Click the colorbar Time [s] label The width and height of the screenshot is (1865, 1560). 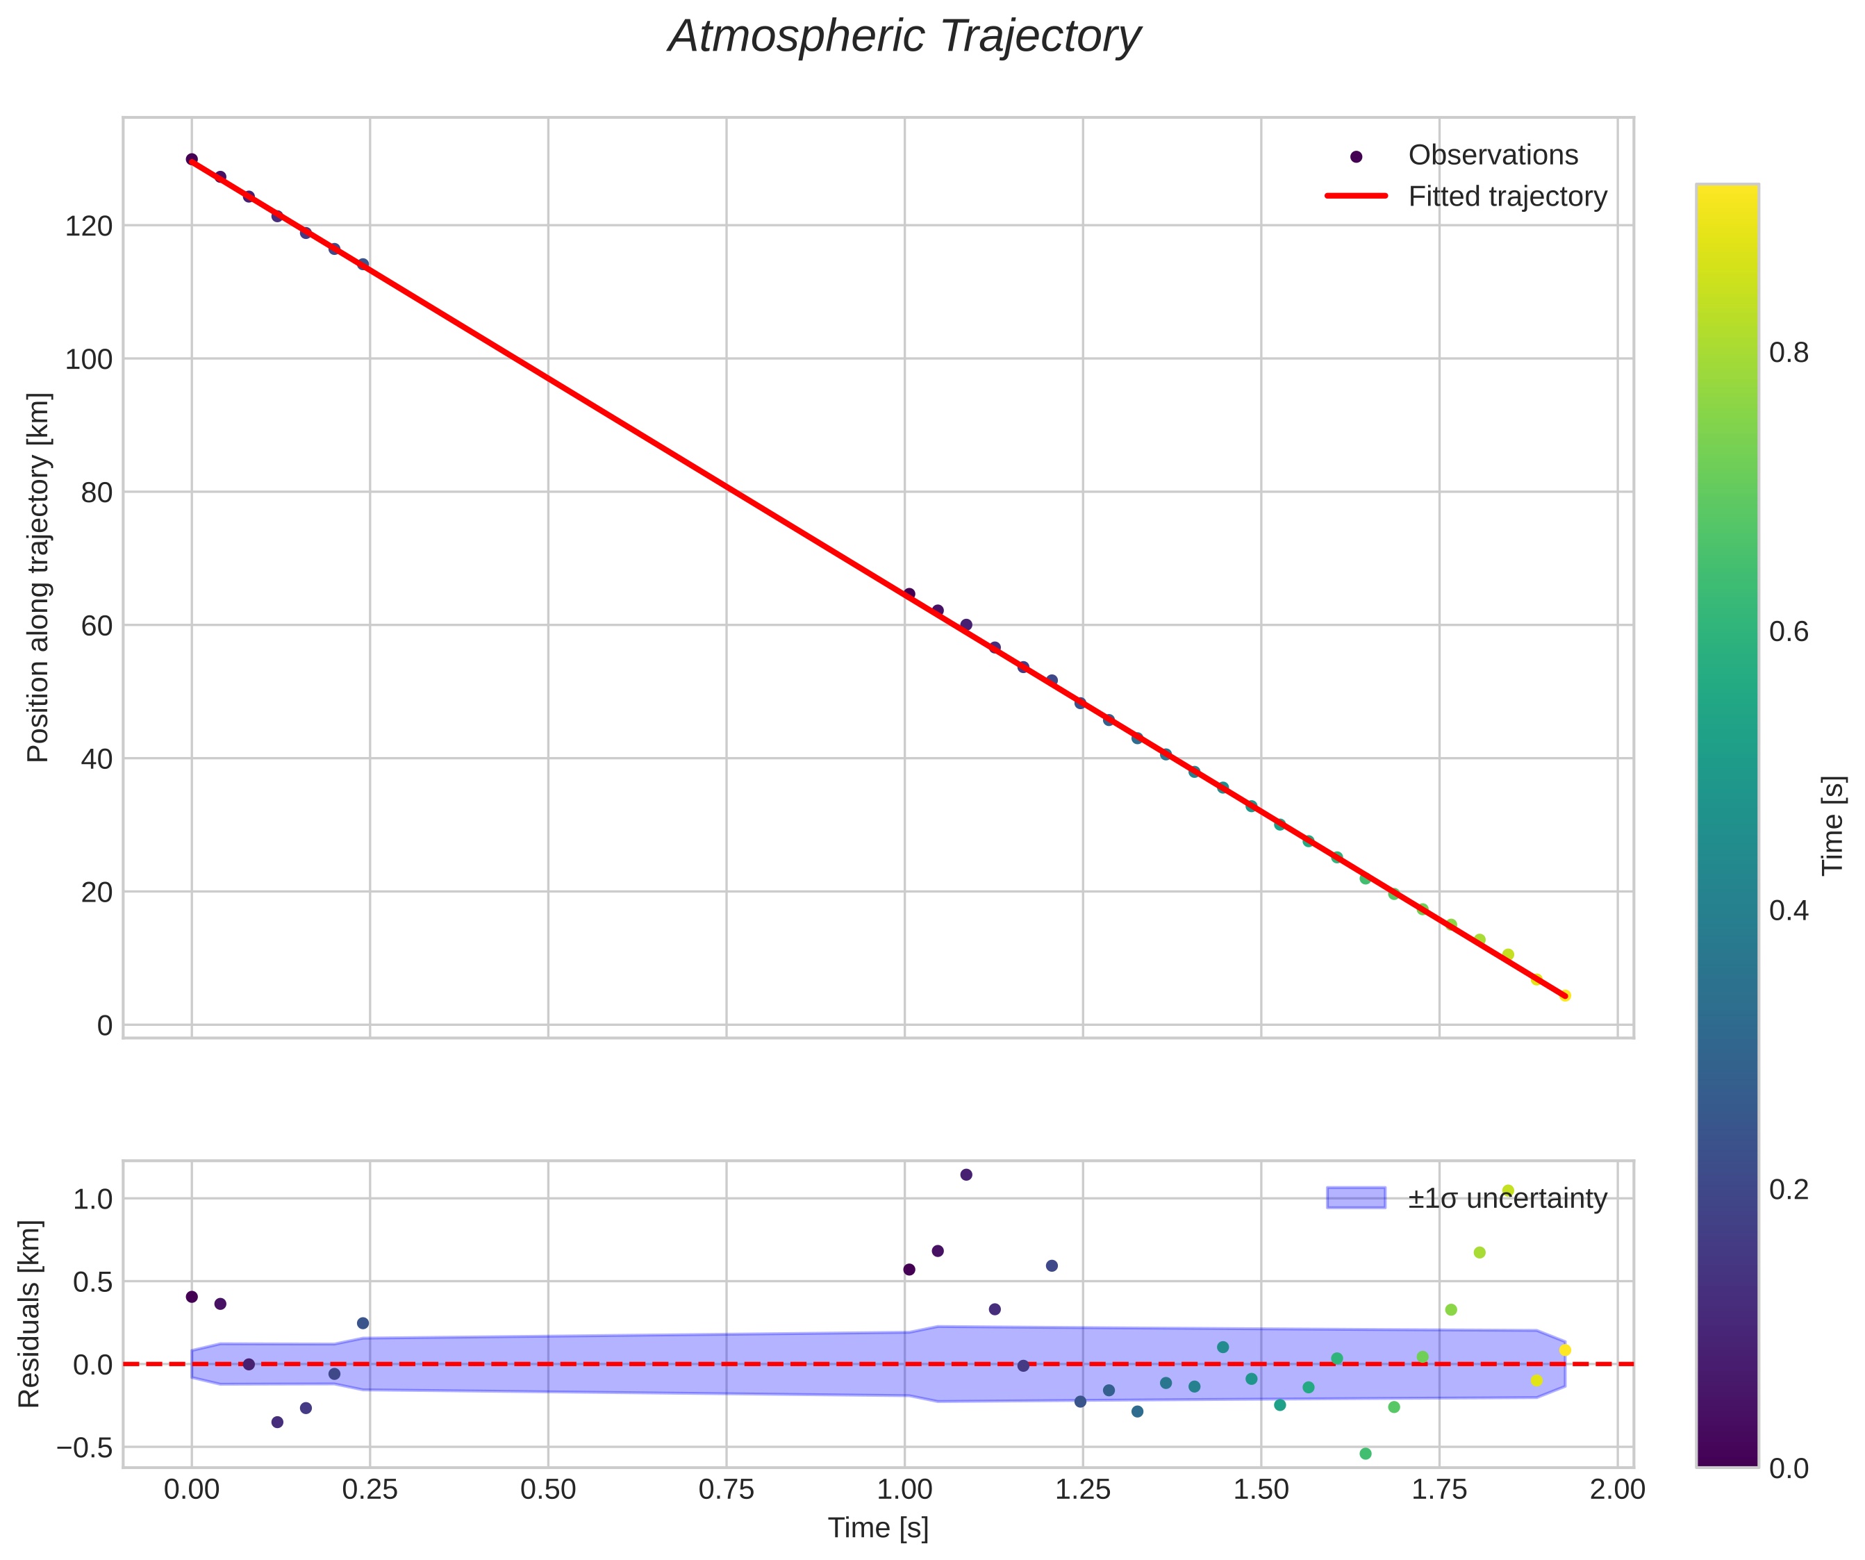click(1833, 825)
